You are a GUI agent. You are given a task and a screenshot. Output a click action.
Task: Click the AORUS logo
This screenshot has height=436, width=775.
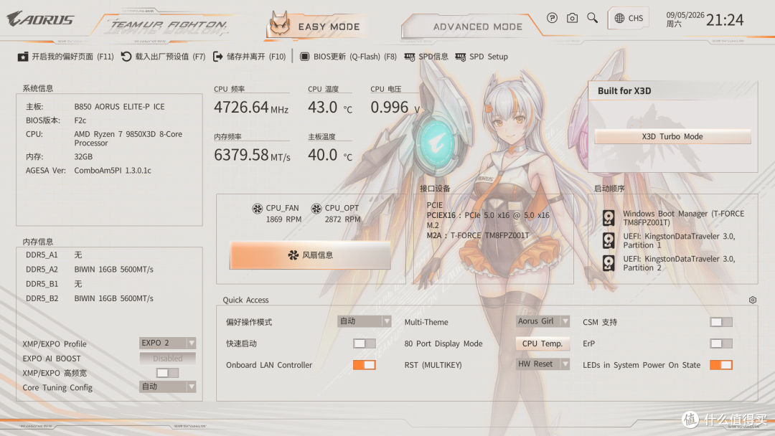[40, 19]
